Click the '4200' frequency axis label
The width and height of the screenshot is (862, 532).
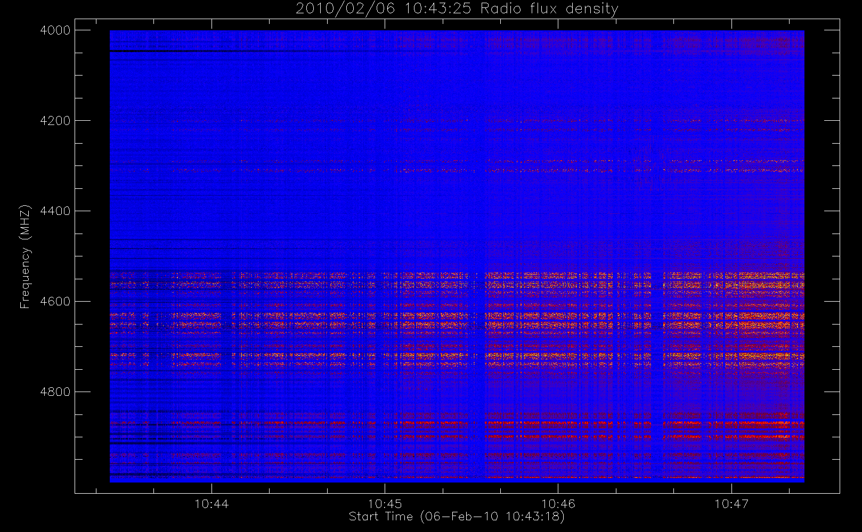(55, 121)
